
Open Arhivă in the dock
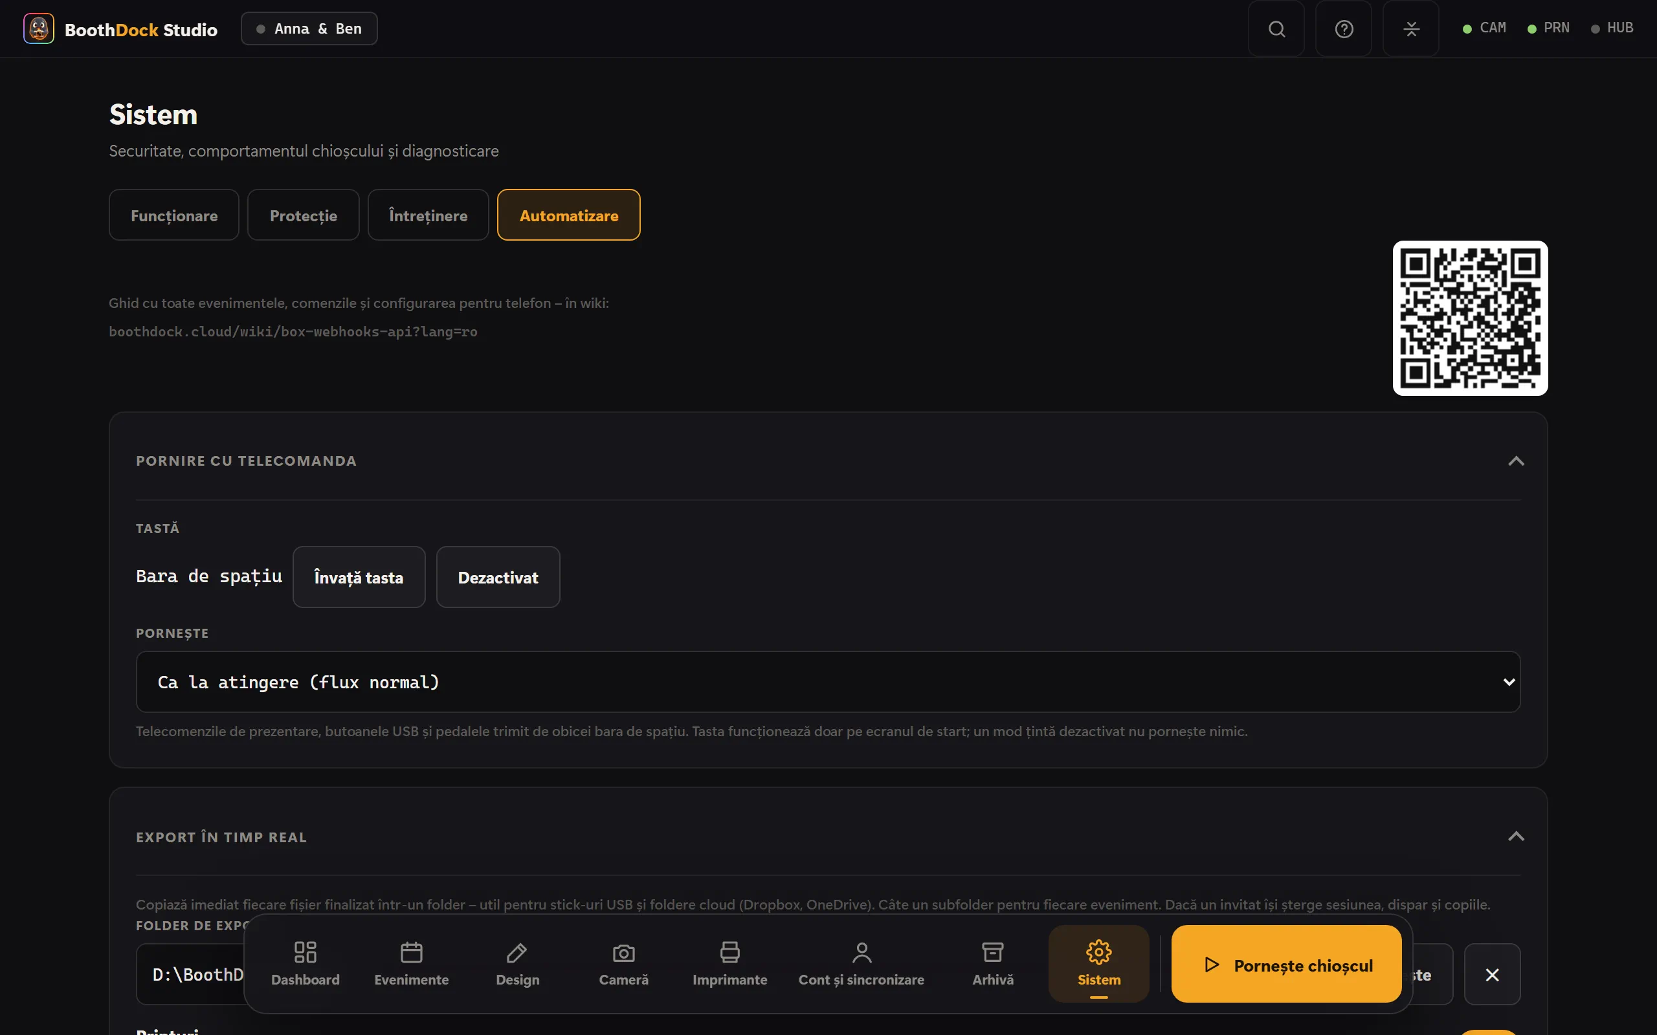pos(993,964)
